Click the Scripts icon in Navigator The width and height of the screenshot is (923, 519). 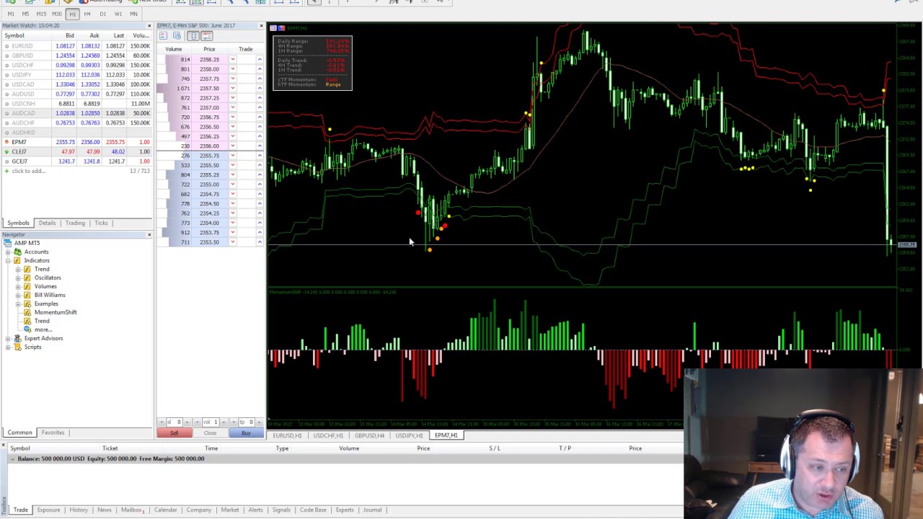click(18, 347)
